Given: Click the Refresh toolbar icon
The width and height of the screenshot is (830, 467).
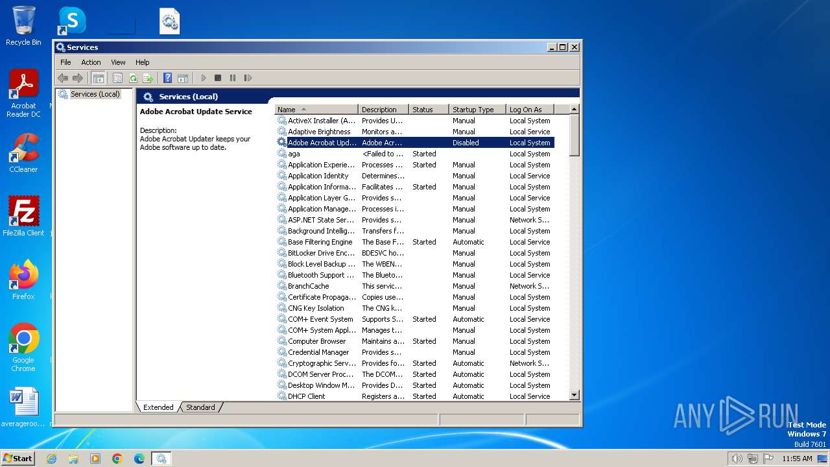Looking at the screenshot, I should click(133, 78).
